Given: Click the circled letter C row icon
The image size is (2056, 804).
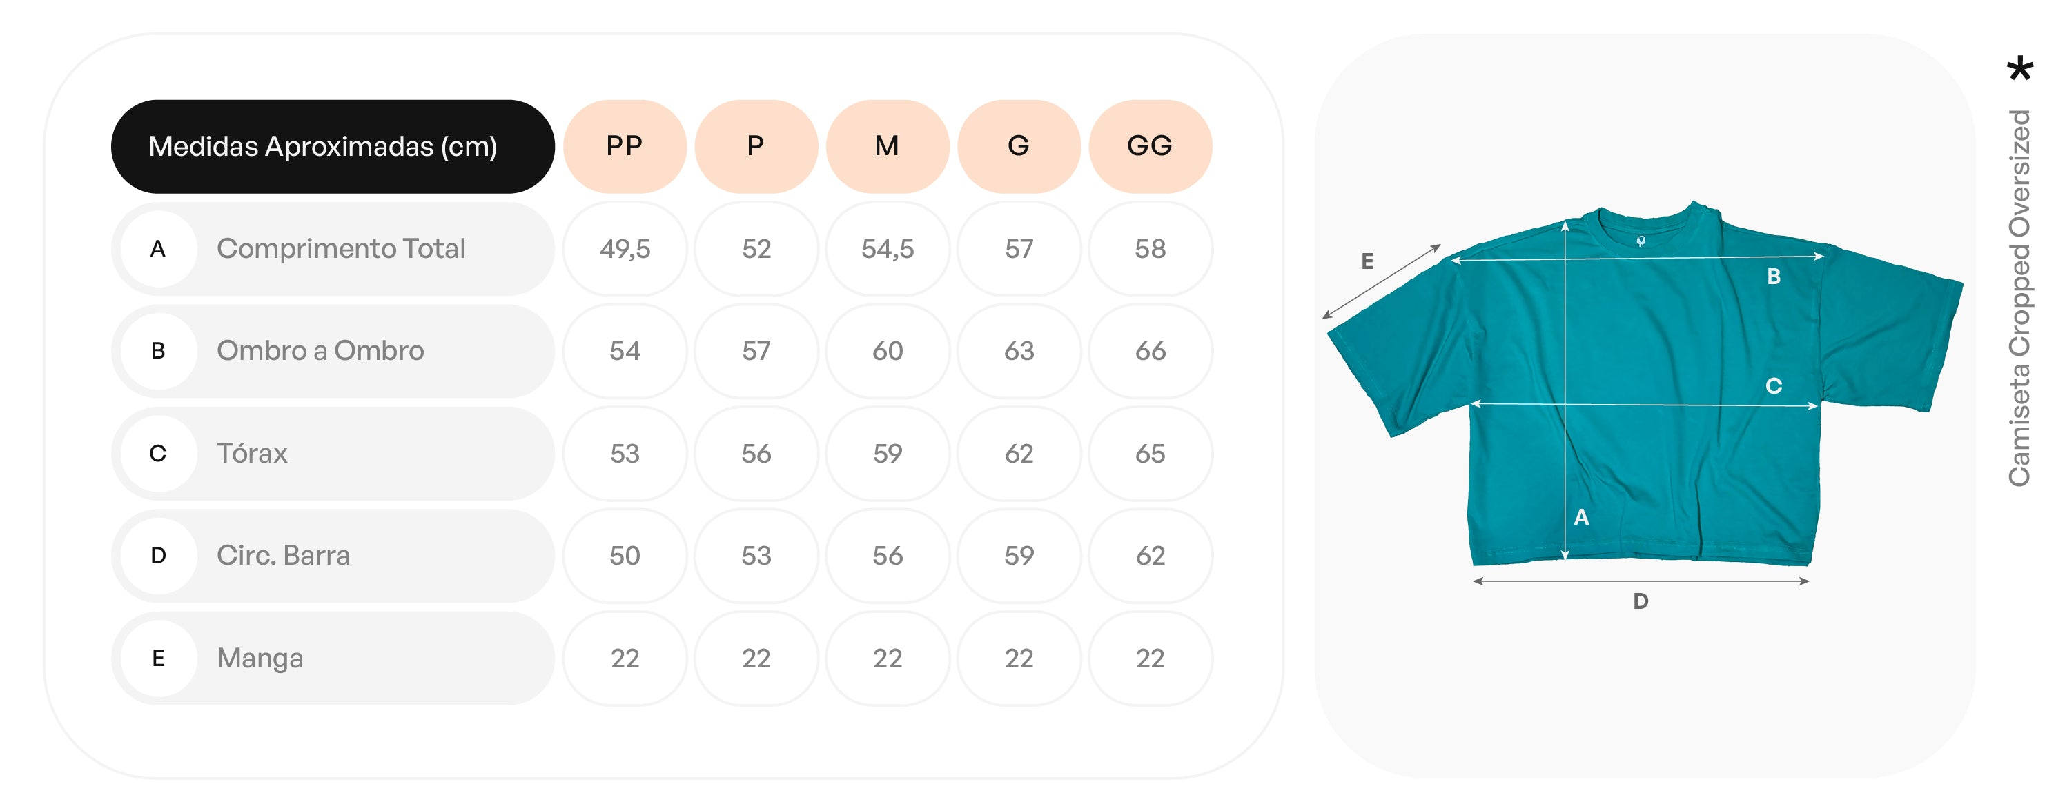Looking at the screenshot, I should [x=158, y=453].
